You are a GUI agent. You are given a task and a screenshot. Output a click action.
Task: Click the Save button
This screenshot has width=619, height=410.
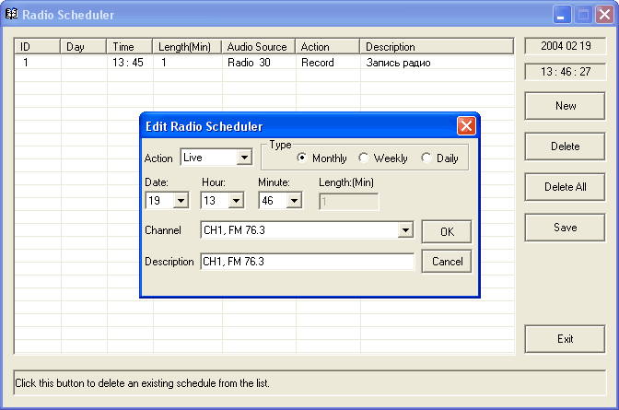(565, 228)
